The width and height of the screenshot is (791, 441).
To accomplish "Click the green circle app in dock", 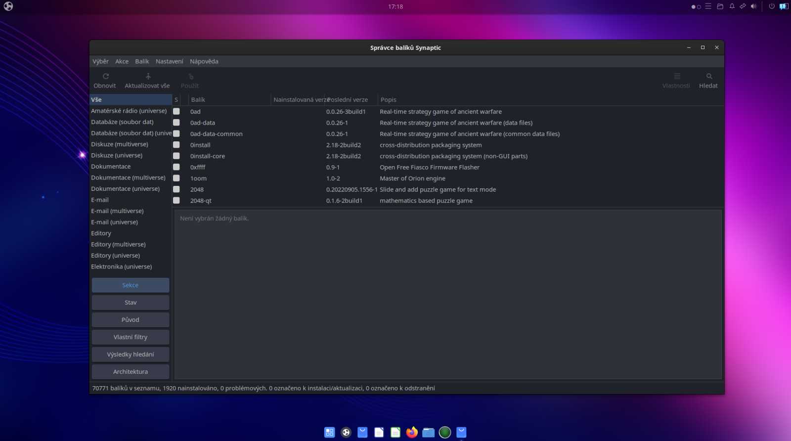I will coord(445,432).
